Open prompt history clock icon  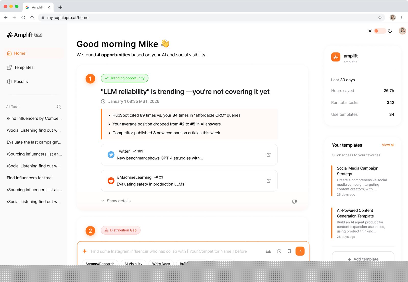pos(279,251)
